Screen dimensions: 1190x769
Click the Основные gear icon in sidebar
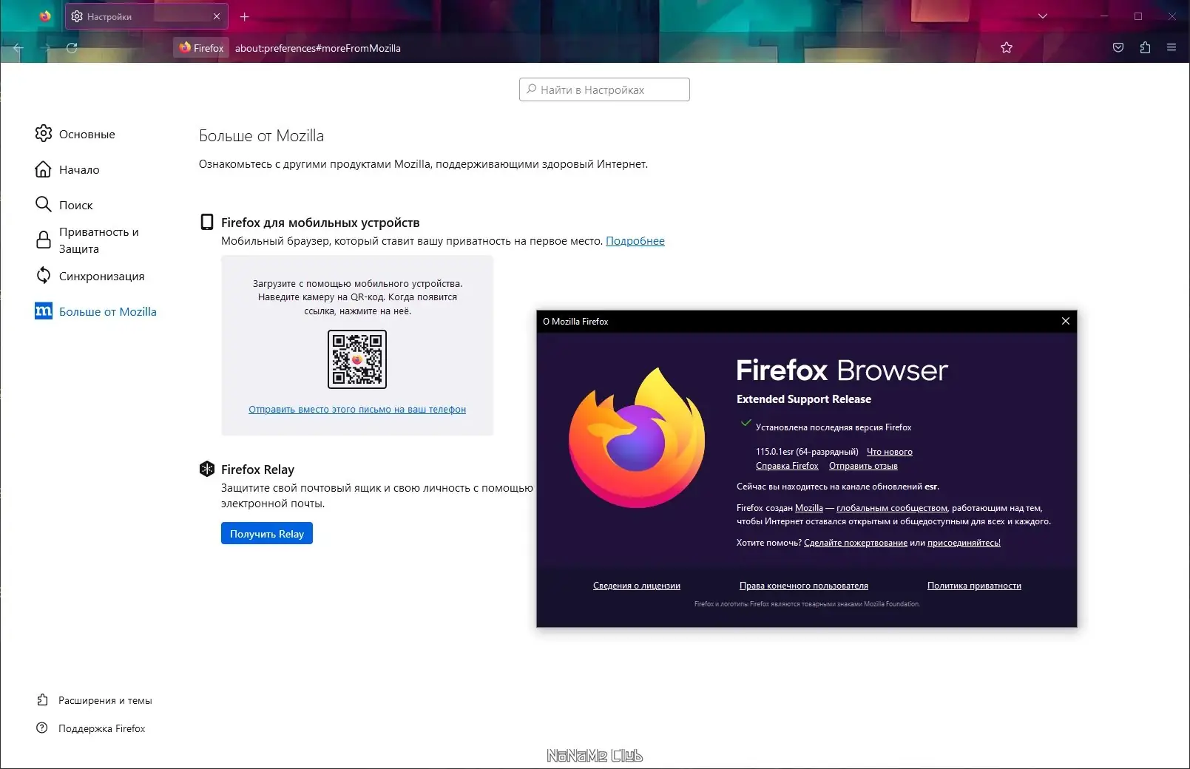[44, 133]
